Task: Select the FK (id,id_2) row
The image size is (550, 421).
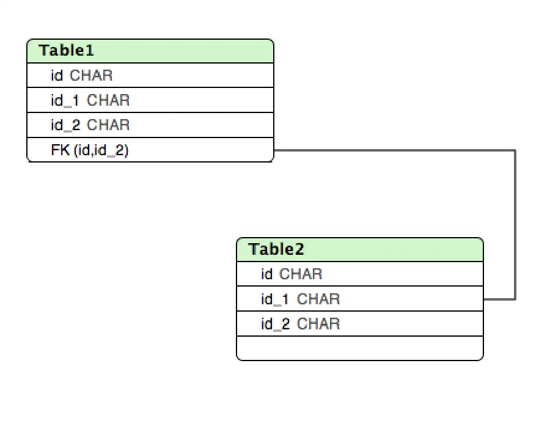Action: pyautogui.click(x=150, y=150)
